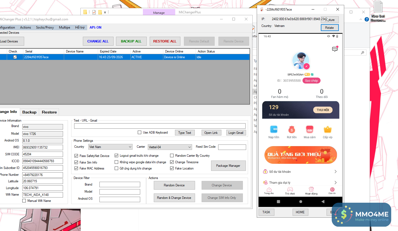Click Random & Change Device button
398x231 pixels.
click(x=174, y=198)
